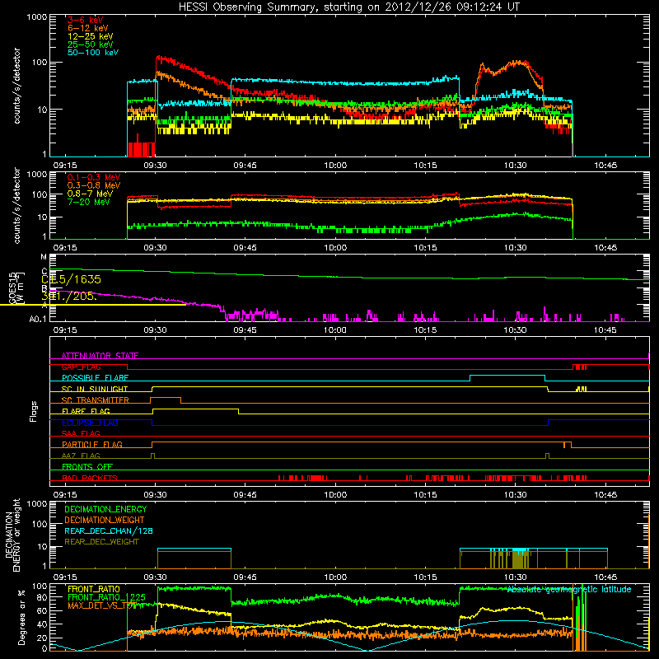
Task: Click the BAD_PACKETS flag label
Action: click(90, 478)
